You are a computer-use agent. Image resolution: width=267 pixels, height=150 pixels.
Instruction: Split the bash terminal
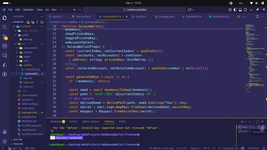pyautogui.click(x=259, y=127)
